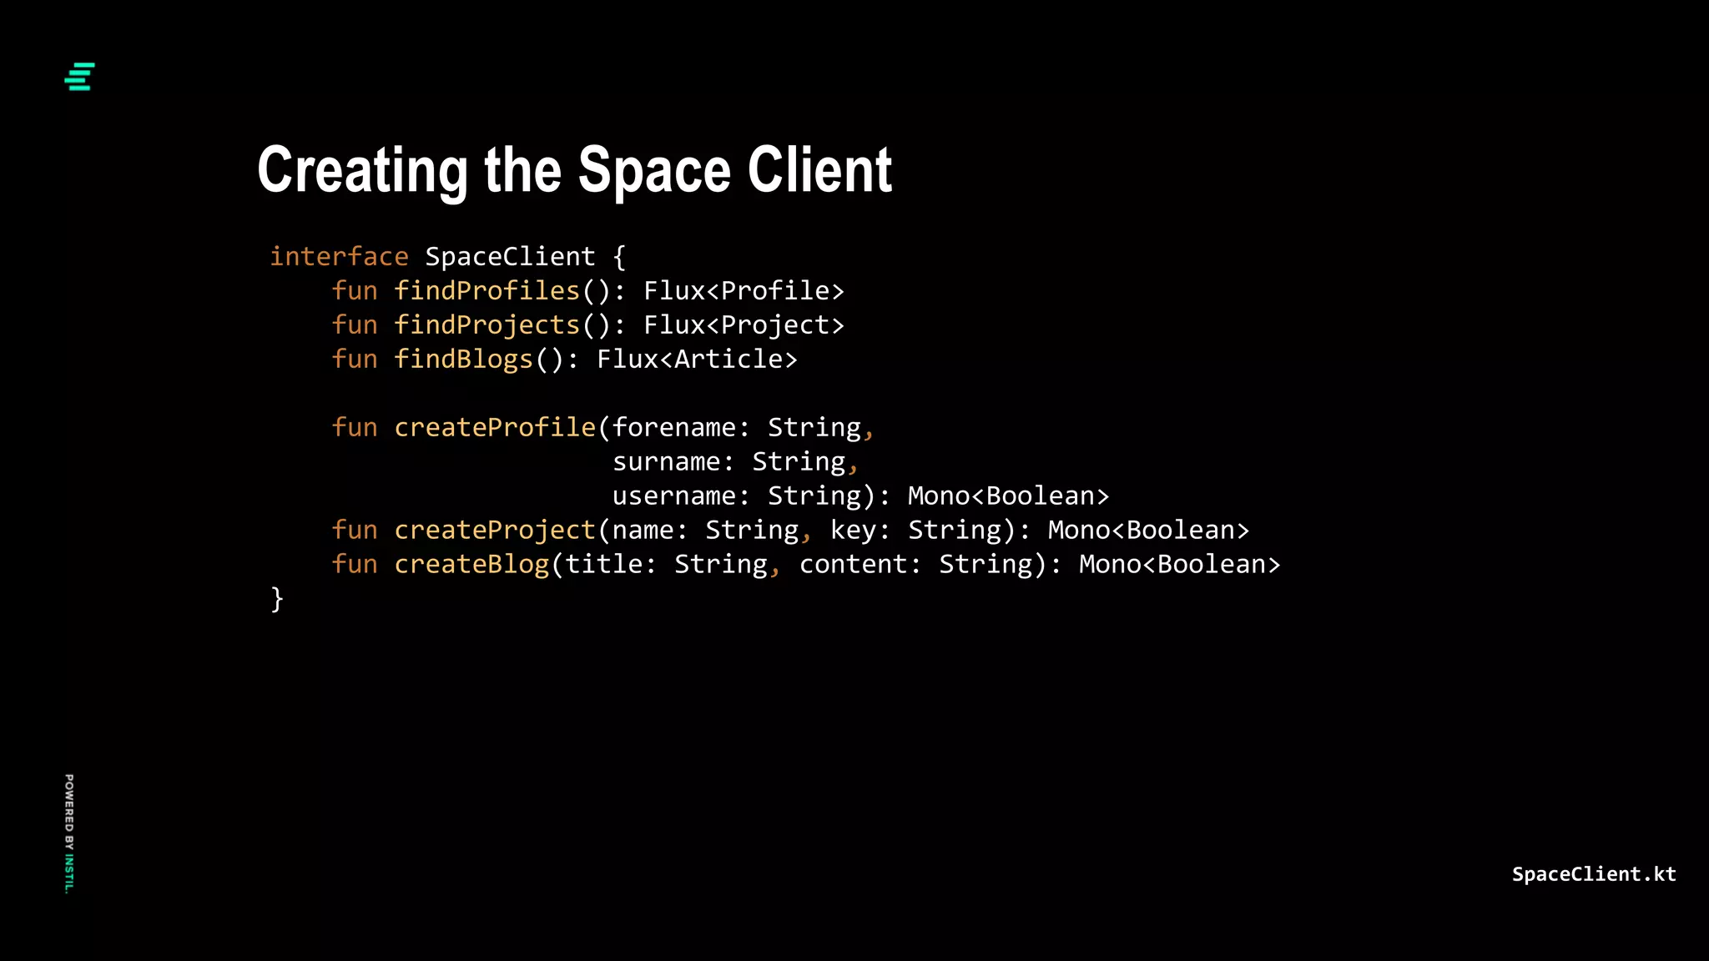This screenshot has height=961, width=1709.
Task: Click the 'forename: String' parameter
Action: (x=736, y=427)
